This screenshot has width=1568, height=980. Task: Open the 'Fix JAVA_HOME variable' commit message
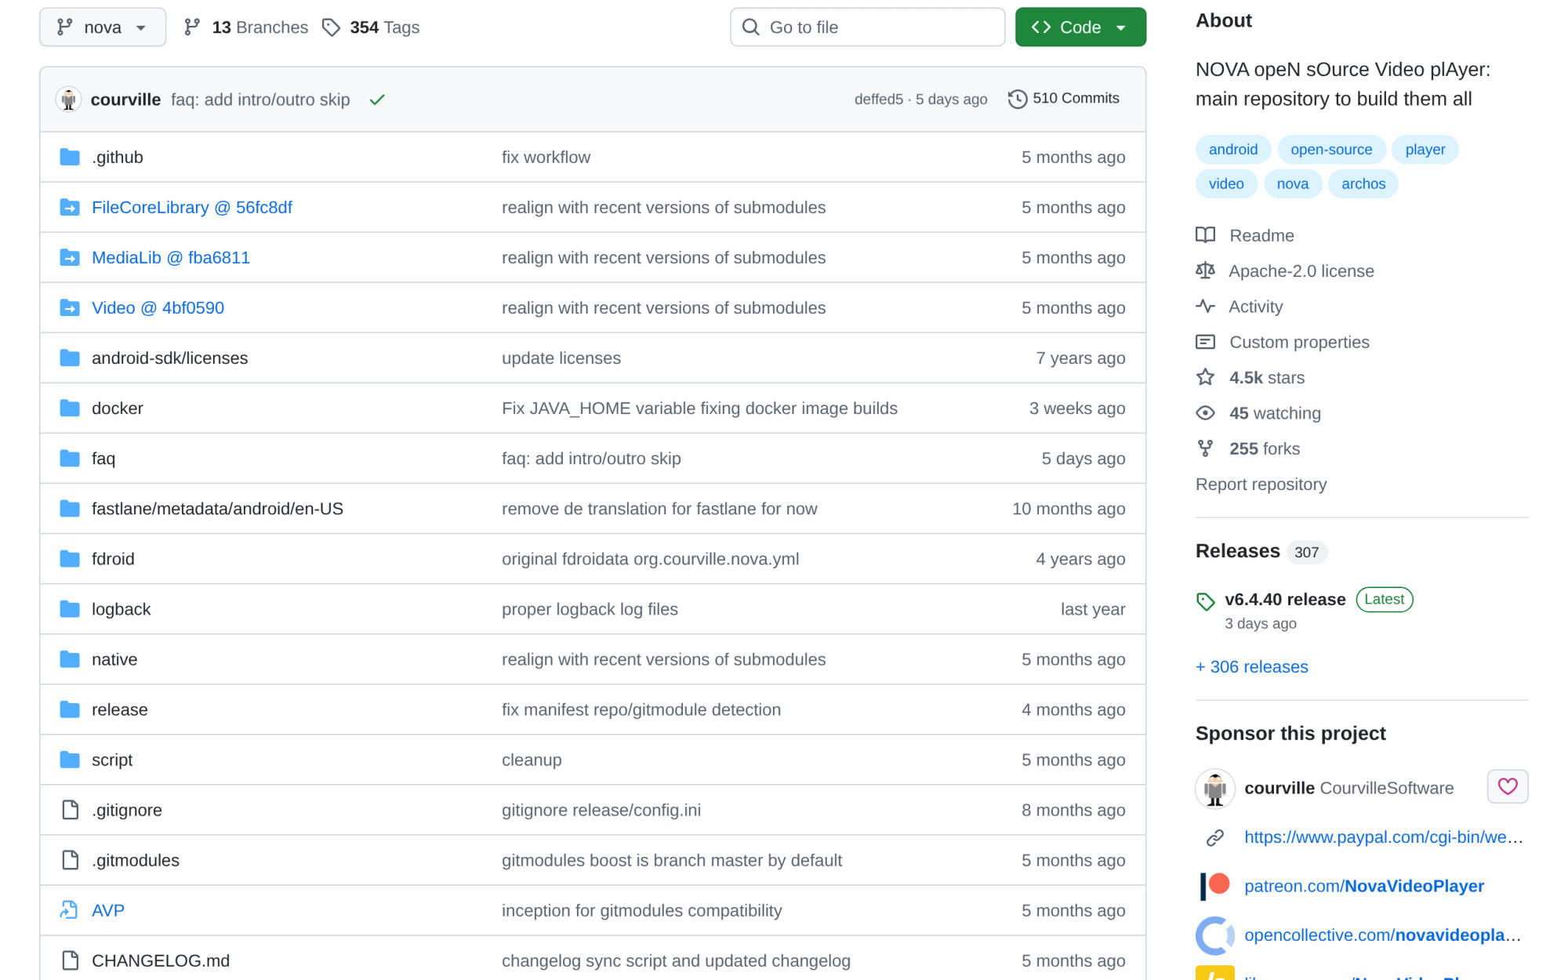(x=699, y=408)
